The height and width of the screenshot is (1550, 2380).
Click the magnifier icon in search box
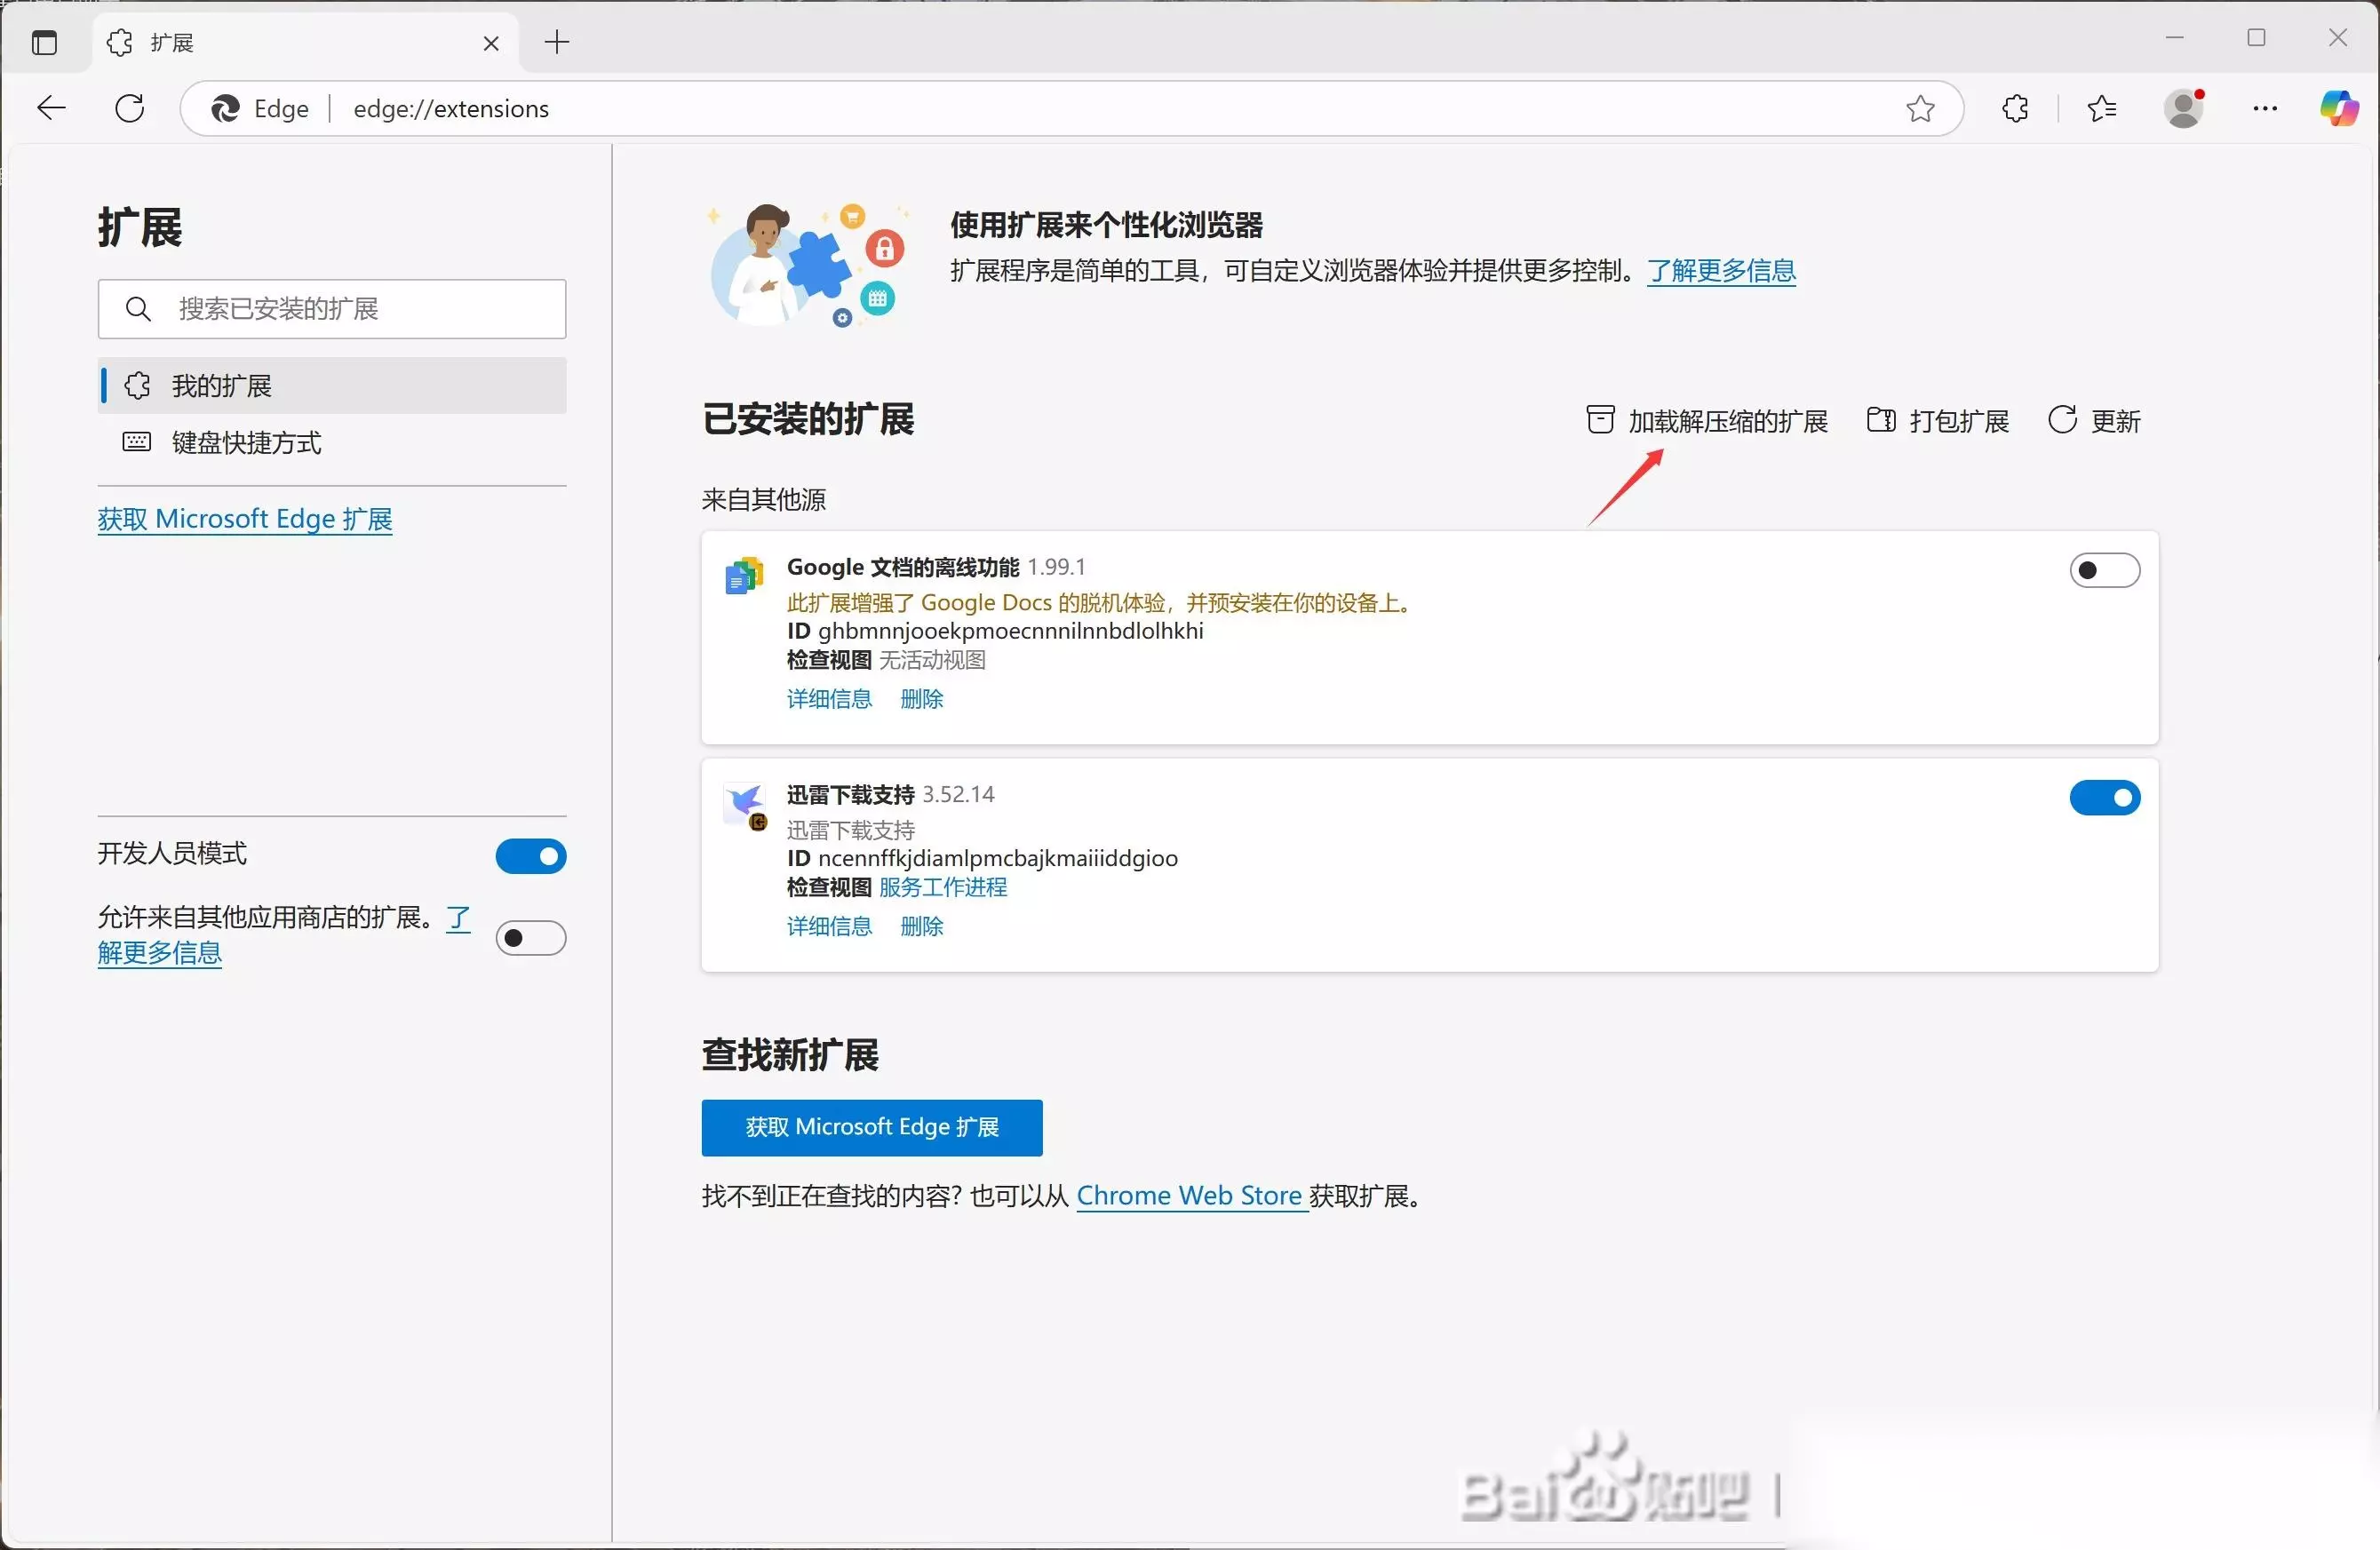click(x=139, y=309)
